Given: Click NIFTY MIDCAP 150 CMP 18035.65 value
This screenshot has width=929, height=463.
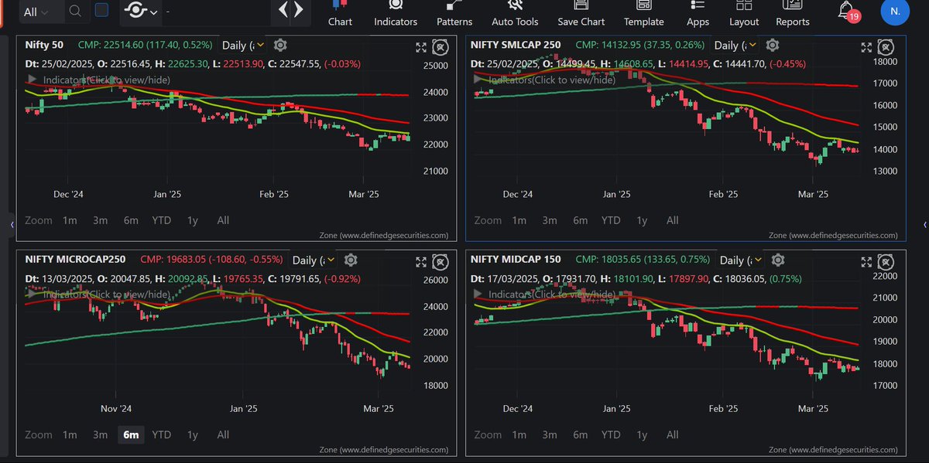Looking at the screenshot, I should [644, 260].
